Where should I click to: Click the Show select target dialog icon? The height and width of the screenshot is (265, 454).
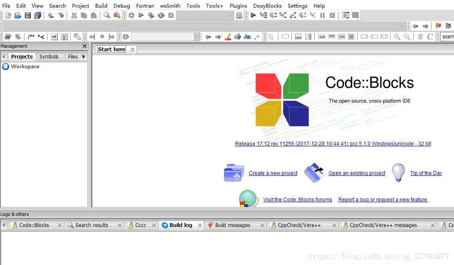point(239,15)
